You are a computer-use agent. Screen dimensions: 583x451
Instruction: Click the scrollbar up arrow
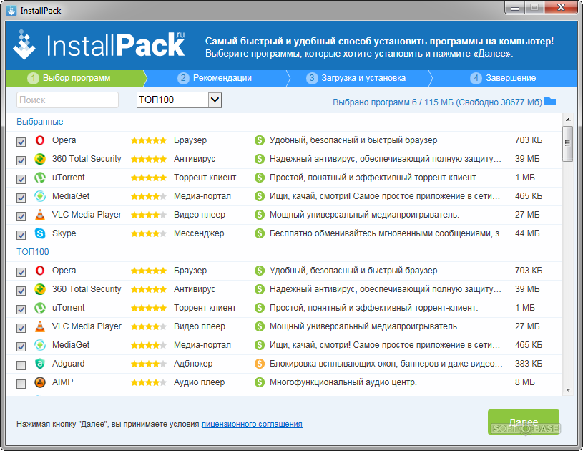pyautogui.click(x=568, y=120)
